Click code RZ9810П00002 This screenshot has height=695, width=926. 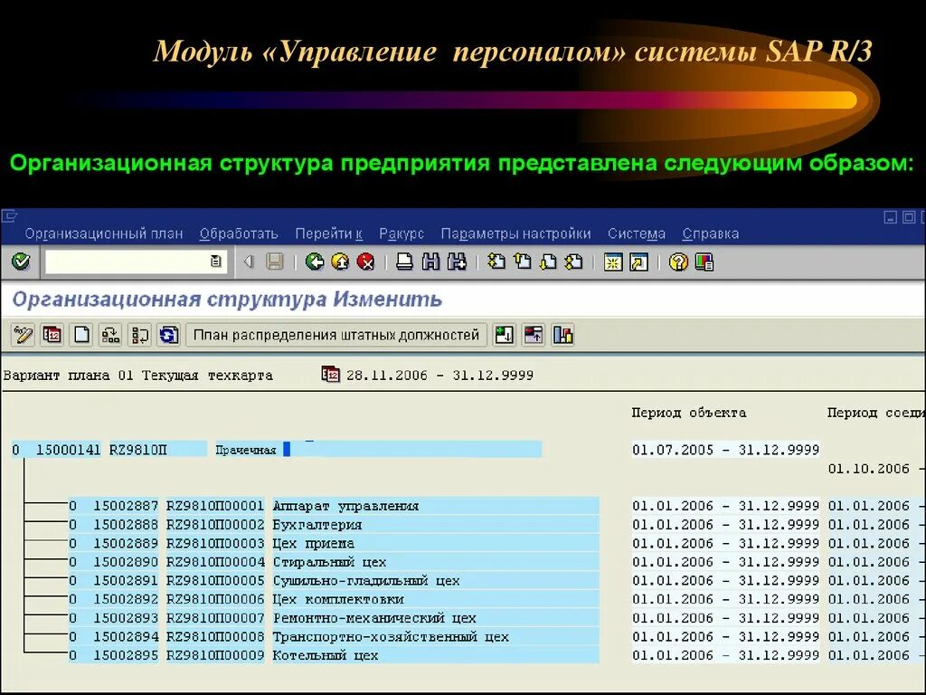[x=215, y=525]
